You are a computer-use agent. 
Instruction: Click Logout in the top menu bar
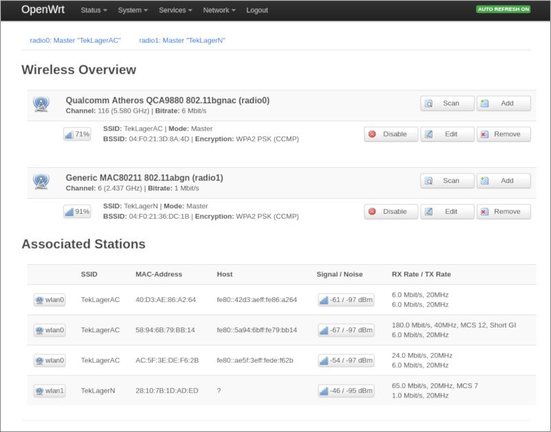point(257,10)
